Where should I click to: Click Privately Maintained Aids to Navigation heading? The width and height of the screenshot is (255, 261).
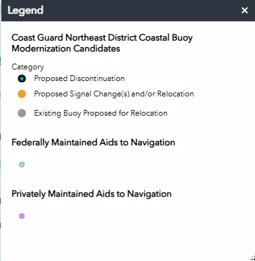pyautogui.click(x=91, y=194)
